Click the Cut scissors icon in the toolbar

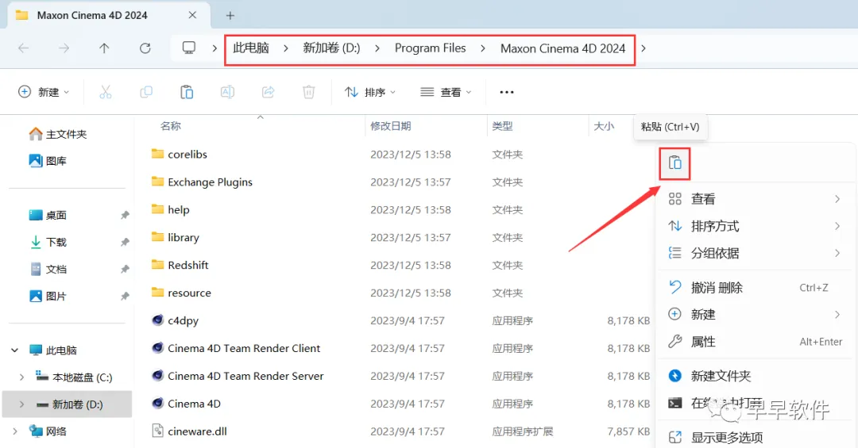click(x=105, y=92)
